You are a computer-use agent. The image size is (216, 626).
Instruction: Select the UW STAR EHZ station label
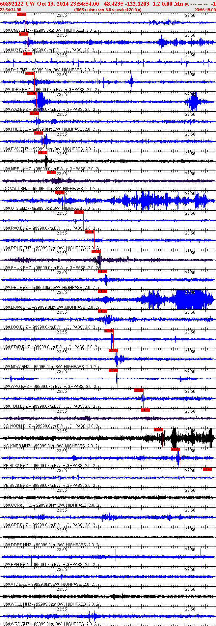17,347
